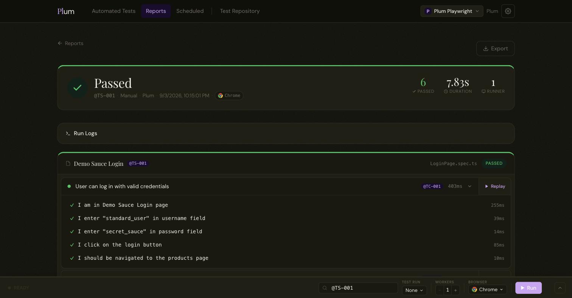The height and width of the screenshot is (298, 572).
Task: Click the Plum logo
Action: click(x=66, y=11)
